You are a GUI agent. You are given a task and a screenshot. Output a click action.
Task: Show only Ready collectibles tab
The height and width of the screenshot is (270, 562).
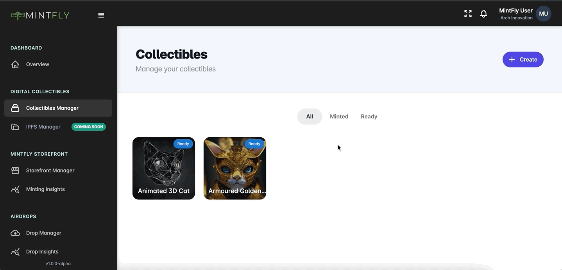(369, 117)
